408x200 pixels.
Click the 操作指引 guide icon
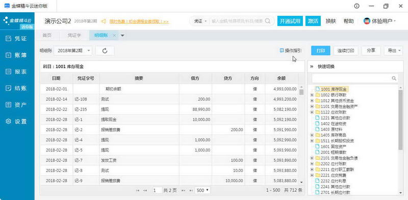[x=282, y=51]
